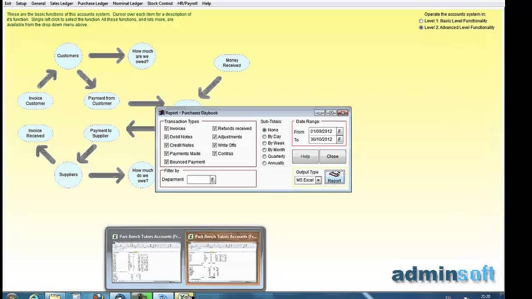Select the Customers bubble in the flowchart
532x299 pixels.
click(x=68, y=56)
